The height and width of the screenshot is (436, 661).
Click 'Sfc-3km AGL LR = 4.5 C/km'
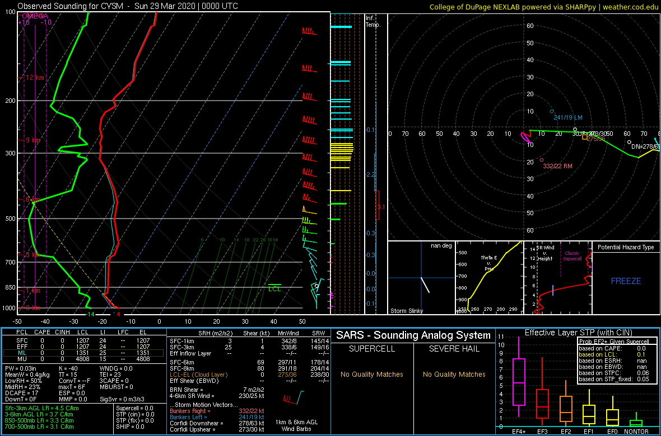[42, 408]
